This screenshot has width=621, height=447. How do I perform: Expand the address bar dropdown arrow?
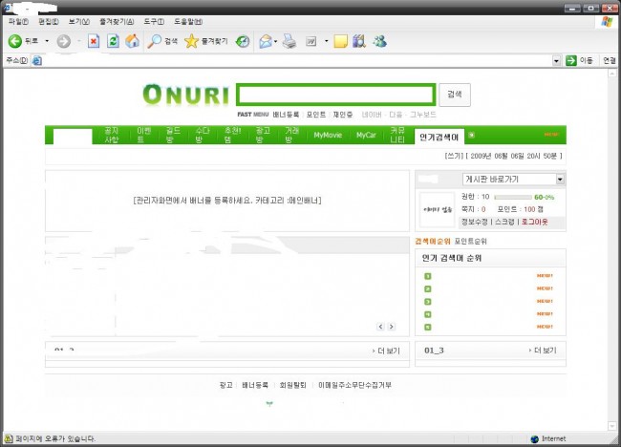point(556,60)
